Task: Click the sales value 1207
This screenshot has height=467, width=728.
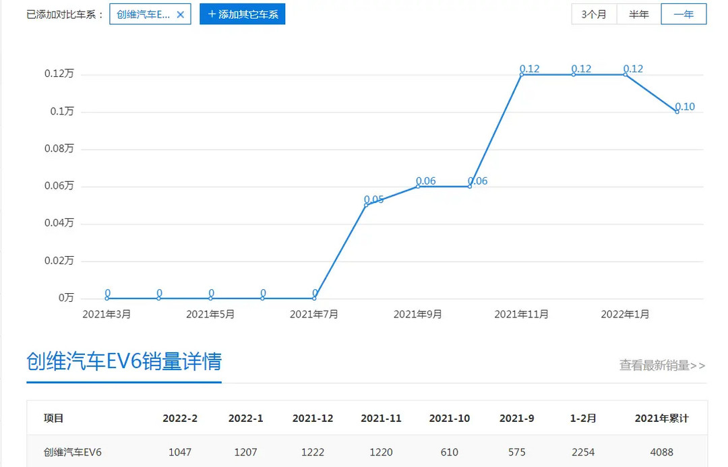Action: coord(245,452)
